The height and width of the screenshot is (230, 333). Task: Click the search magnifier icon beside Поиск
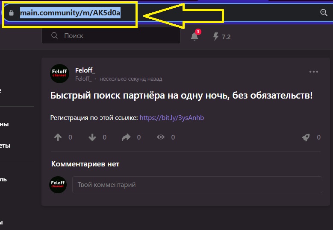coord(54,35)
